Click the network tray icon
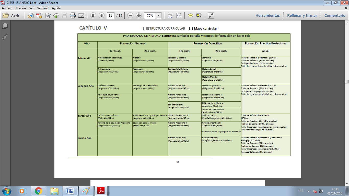Image resolution: width=349 pixels, height=196 pixels. click(321, 191)
